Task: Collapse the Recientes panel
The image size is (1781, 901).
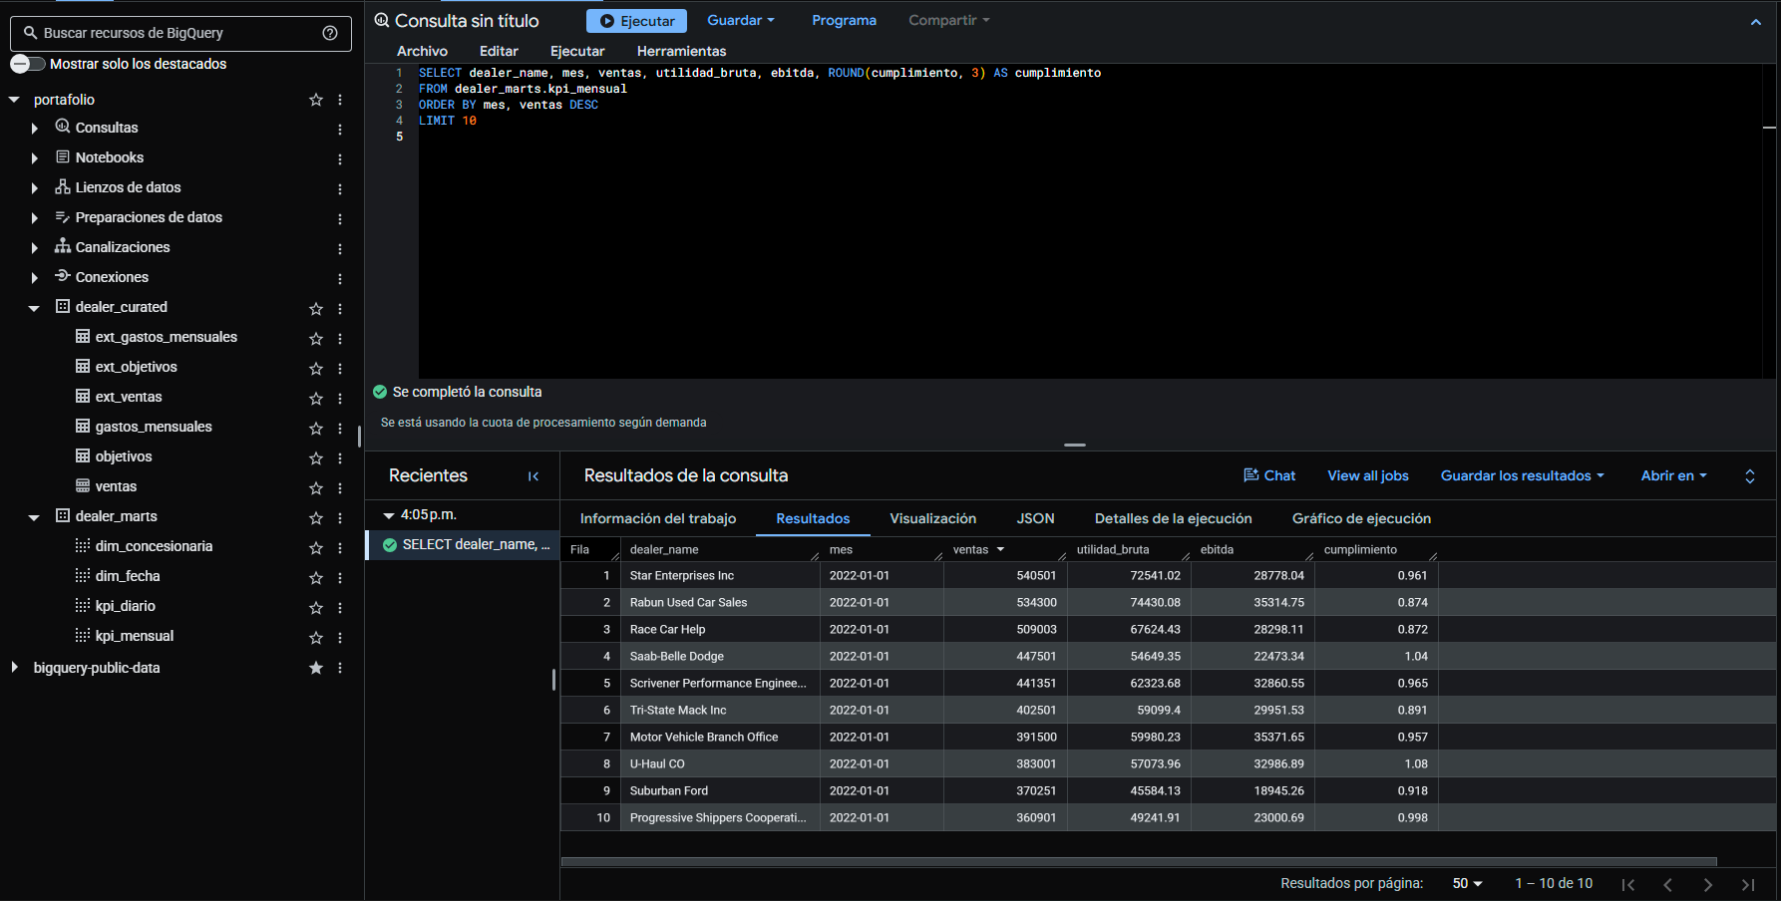Action: [x=534, y=476]
